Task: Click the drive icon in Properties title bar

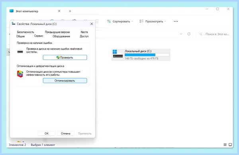Action: click(14, 23)
